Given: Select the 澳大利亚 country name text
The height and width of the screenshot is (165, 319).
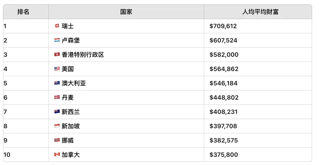Looking at the screenshot, I should pos(74,83).
